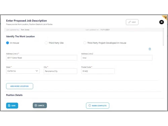
Task: Focus the Address Line 2 field
Action: pos(117,58)
